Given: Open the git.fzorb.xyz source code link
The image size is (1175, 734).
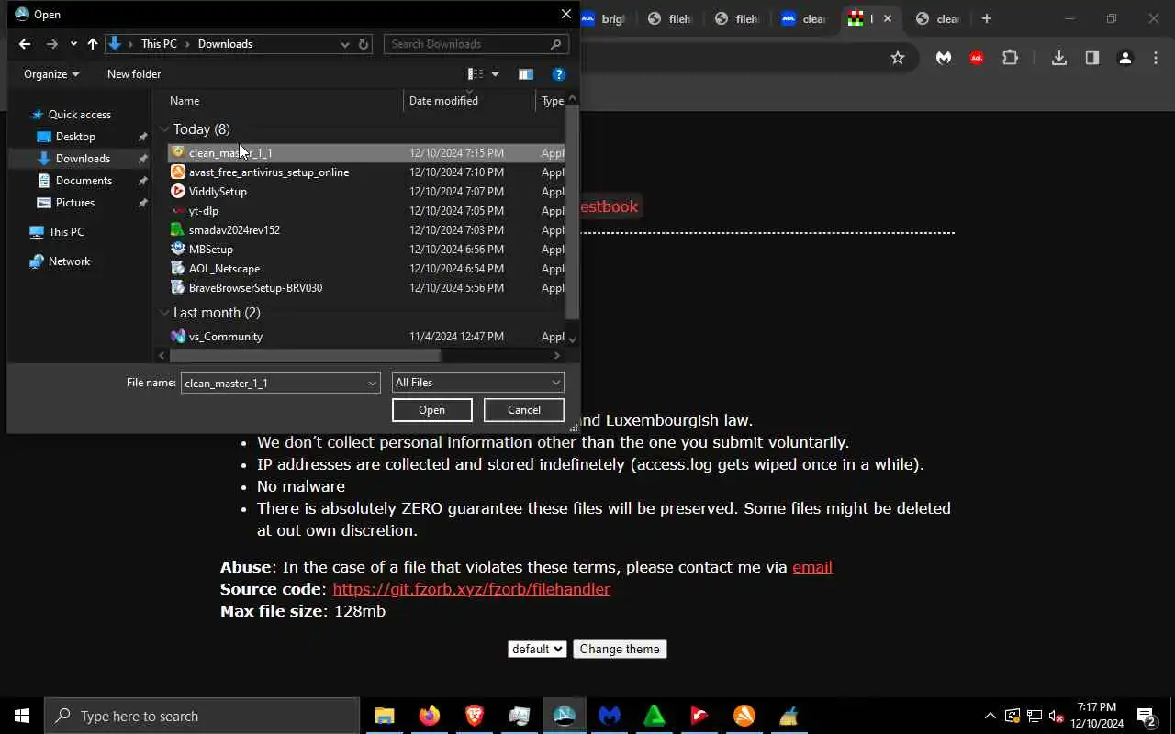Looking at the screenshot, I should click(x=471, y=589).
